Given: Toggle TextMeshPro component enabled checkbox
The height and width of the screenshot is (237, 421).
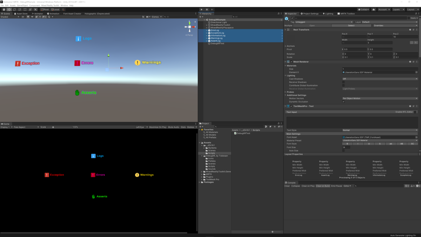Looking at the screenshot, I should pyautogui.click(x=291, y=106).
